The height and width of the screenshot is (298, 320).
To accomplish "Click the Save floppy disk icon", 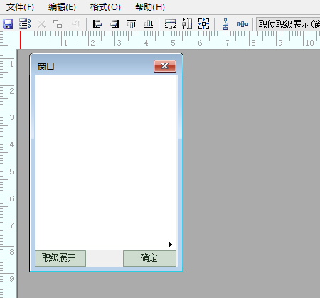I will [x=8, y=24].
